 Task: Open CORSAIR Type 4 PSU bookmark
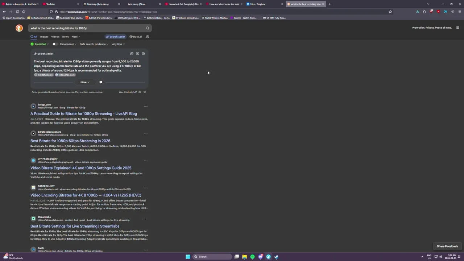click(127, 18)
